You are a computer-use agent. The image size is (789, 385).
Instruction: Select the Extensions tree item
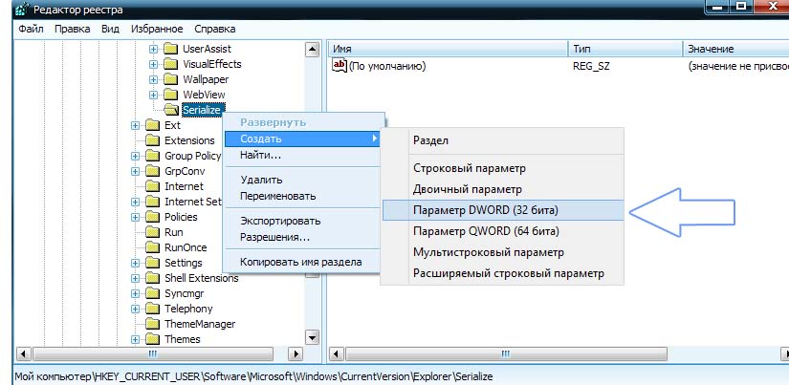tap(189, 140)
